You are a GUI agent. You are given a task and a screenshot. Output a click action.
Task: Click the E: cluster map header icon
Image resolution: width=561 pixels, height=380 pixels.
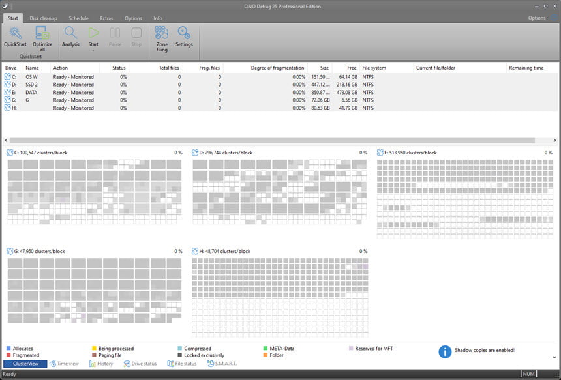380,153
